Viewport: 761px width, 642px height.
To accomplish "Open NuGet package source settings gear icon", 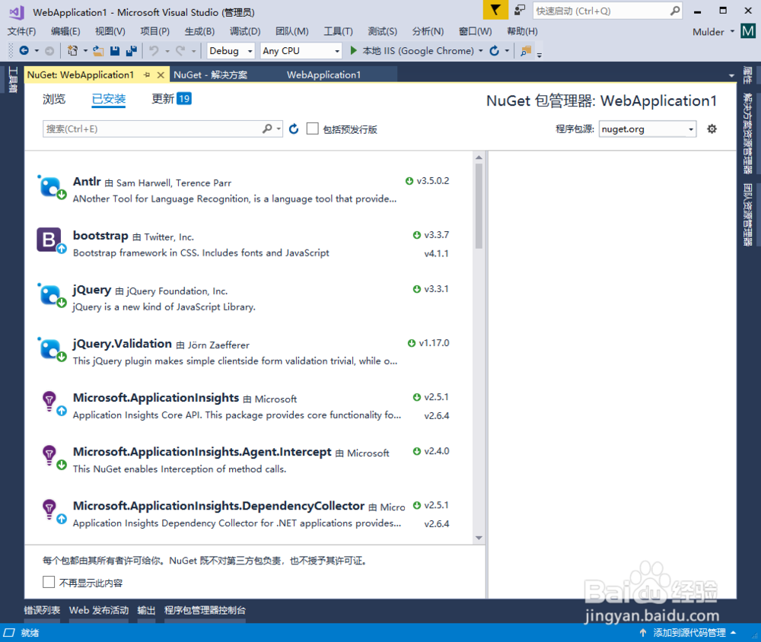I will [x=711, y=129].
